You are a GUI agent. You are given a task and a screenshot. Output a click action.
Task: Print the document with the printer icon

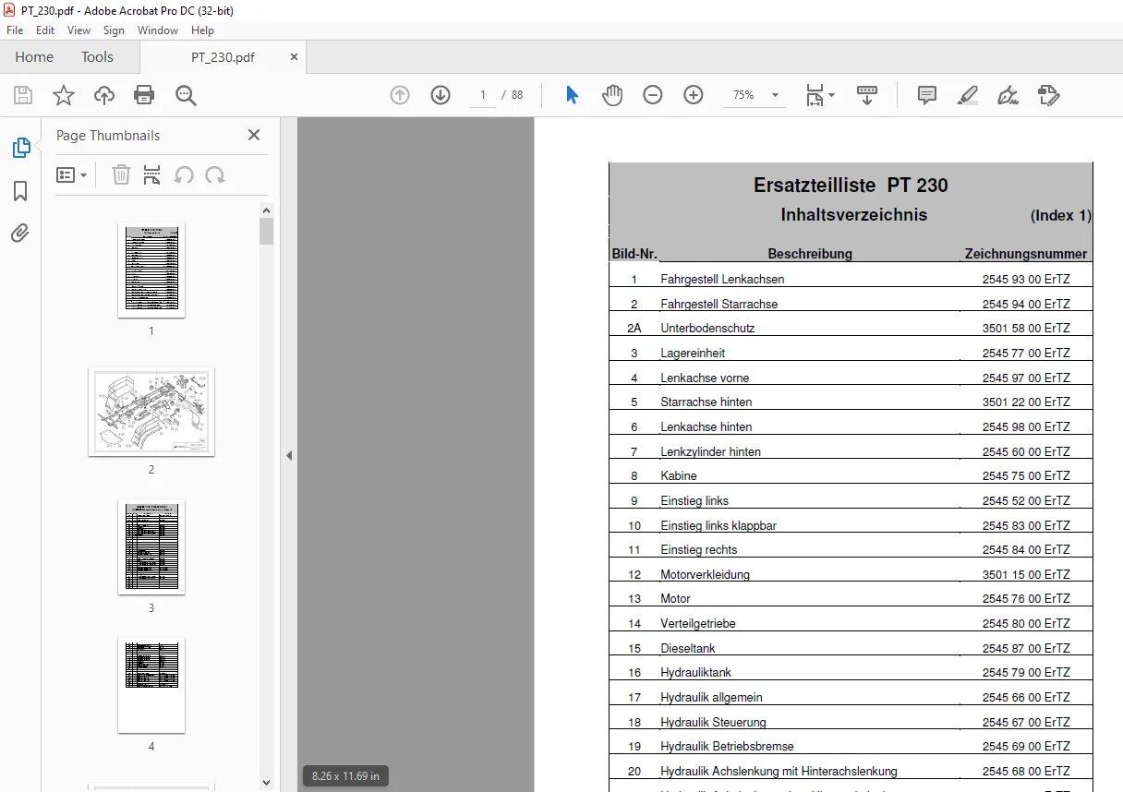click(x=144, y=95)
